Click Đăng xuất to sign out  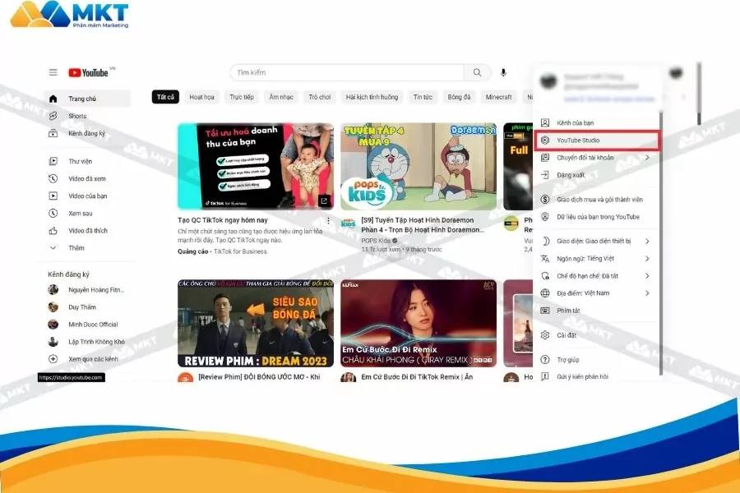(597, 175)
